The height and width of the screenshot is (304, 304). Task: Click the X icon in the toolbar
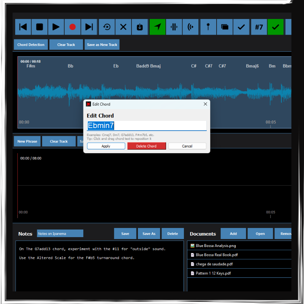123,27
